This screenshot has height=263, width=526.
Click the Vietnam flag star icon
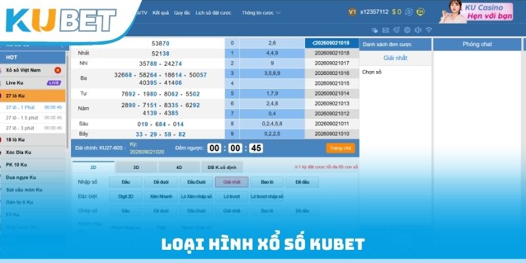pos(58,70)
